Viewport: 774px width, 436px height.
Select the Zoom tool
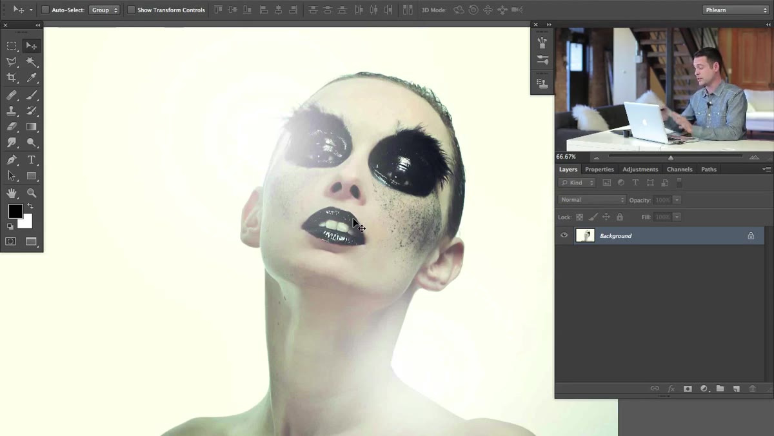click(x=31, y=193)
